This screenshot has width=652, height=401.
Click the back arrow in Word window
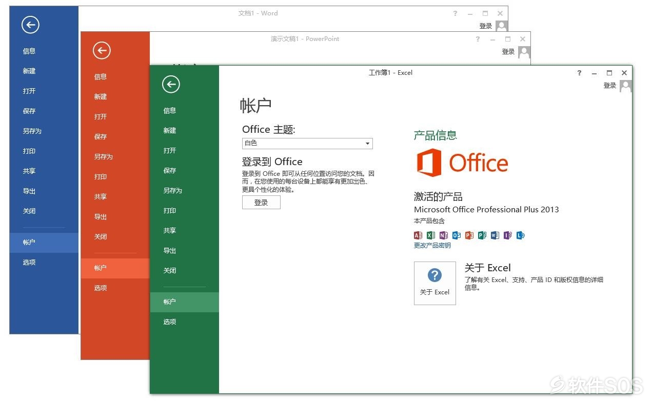point(30,25)
